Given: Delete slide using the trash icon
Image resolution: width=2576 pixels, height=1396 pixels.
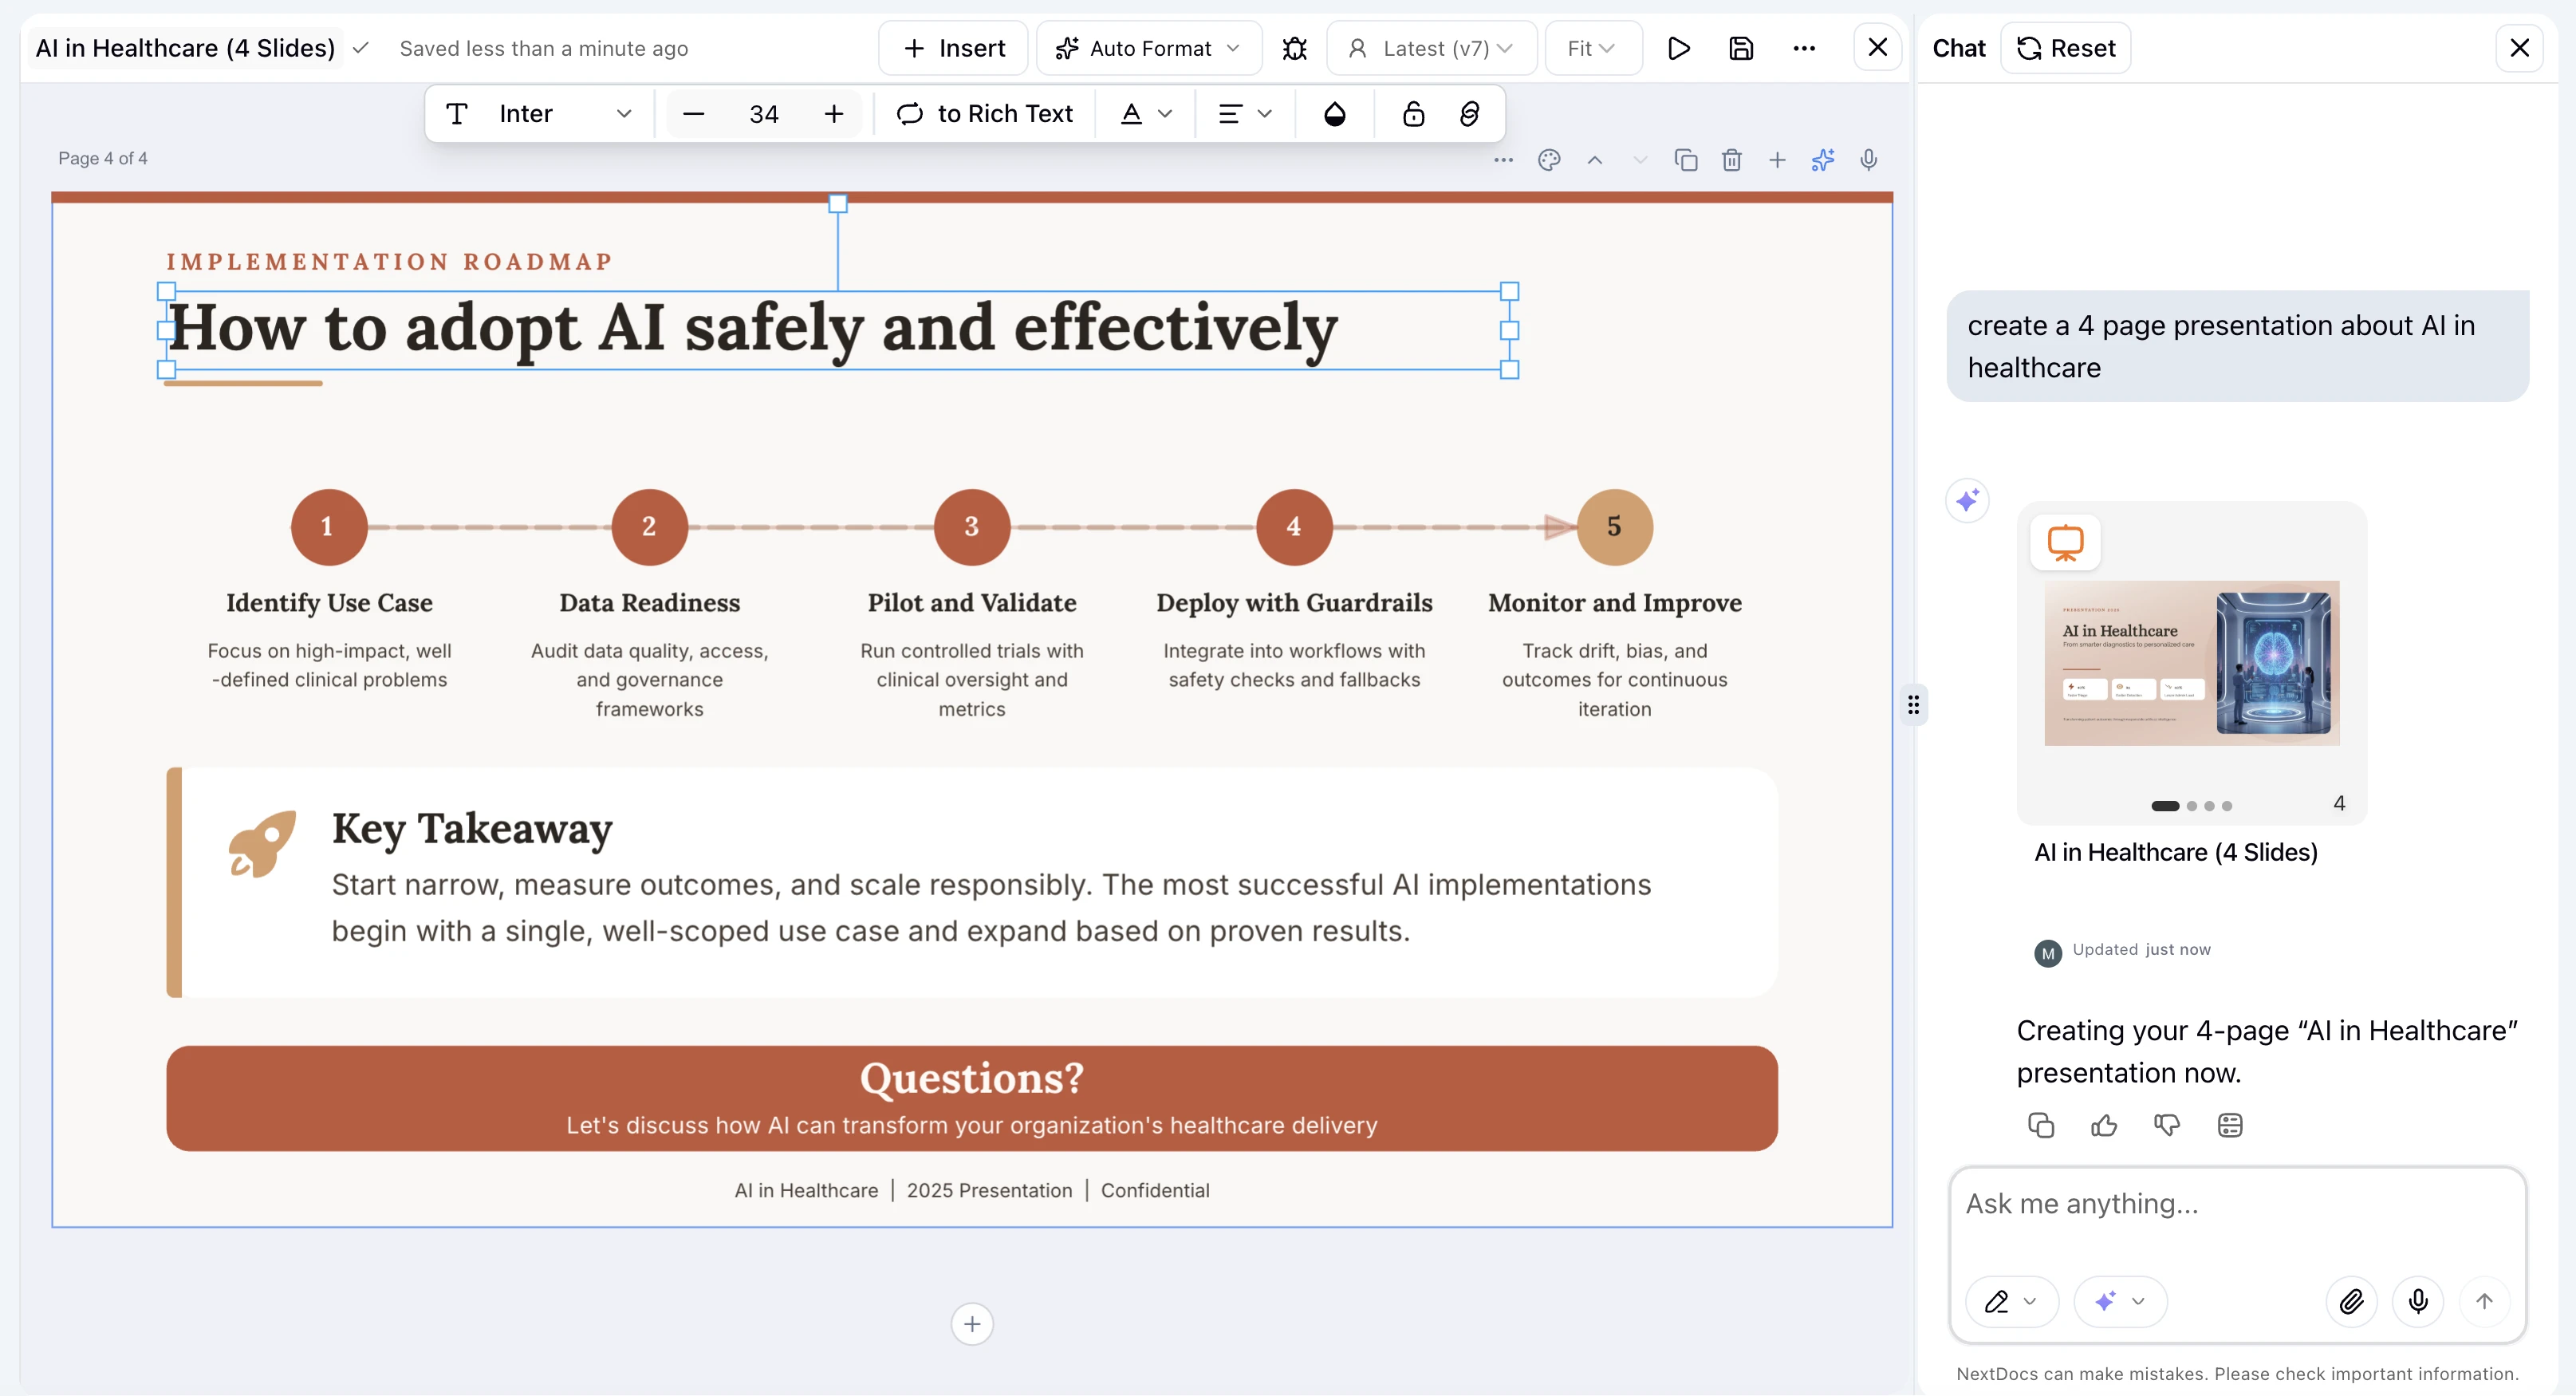Looking at the screenshot, I should tap(1731, 160).
